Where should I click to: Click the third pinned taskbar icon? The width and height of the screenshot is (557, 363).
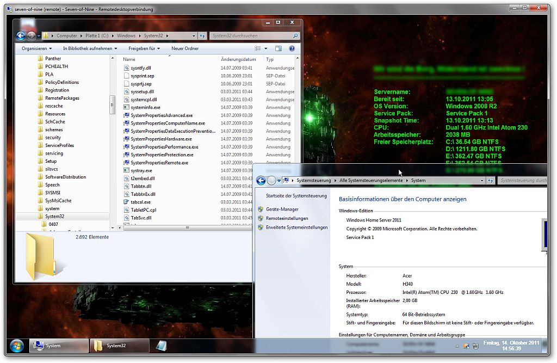click(x=161, y=346)
